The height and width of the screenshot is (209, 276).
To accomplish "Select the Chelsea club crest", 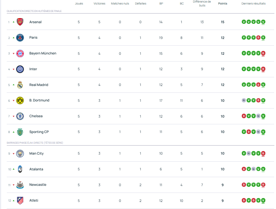I will pos(20,116).
